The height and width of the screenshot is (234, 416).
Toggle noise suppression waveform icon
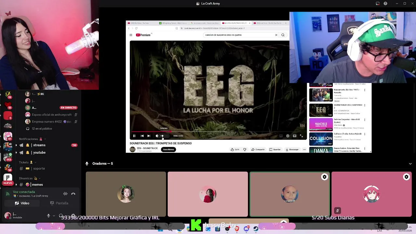[65, 194]
